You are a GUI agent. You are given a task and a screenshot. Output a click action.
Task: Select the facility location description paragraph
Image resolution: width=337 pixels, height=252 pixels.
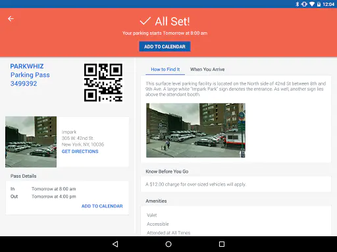point(236,89)
